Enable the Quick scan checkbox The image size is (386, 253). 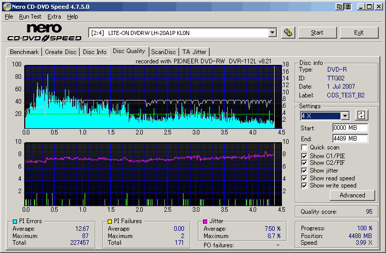pyautogui.click(x=305, y=148)
